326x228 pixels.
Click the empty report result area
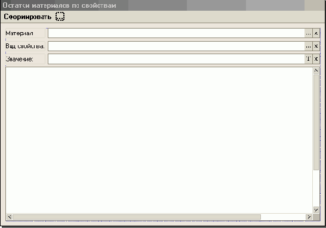pyautogui.click(x=159, y=140)
